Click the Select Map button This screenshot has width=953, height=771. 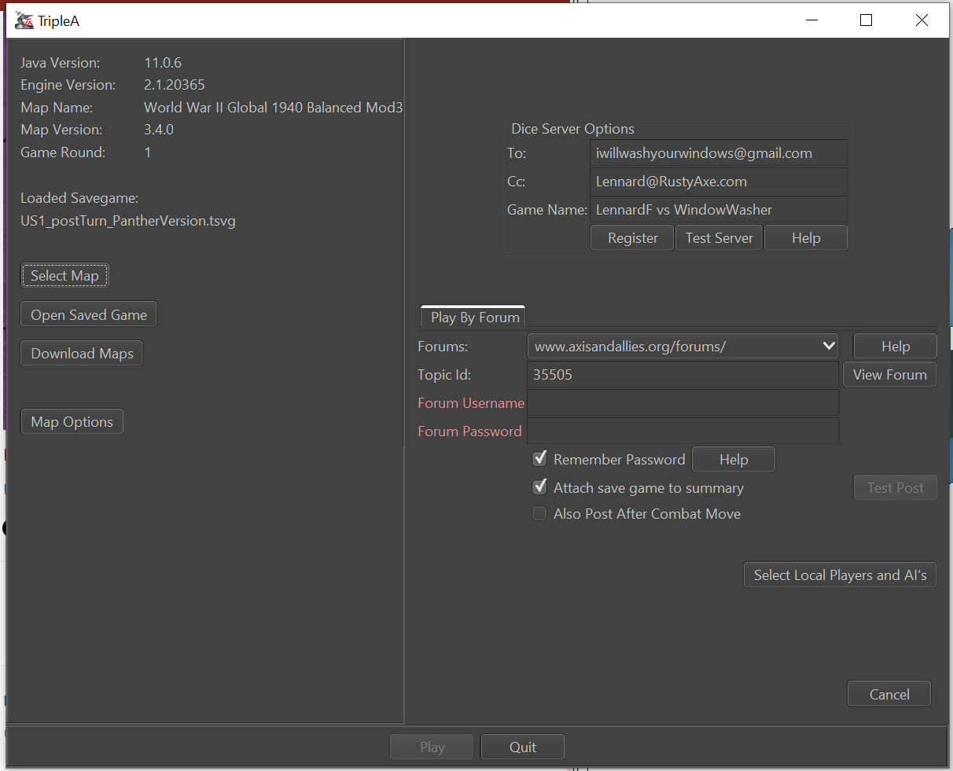point(64,276)
